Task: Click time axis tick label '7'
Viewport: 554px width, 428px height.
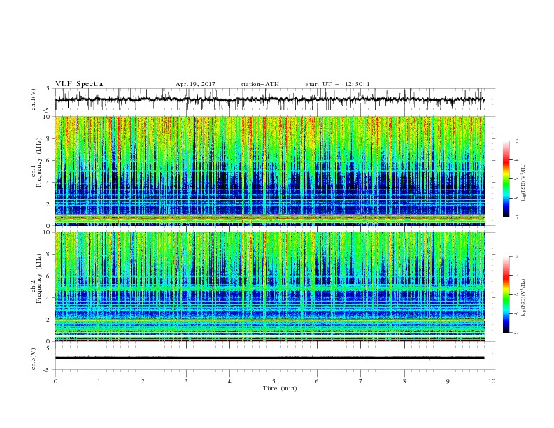Action: click(361, 381)
